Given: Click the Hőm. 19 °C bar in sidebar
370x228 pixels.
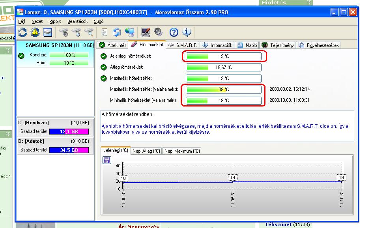Looking at the screenshot, I should coord(69,63).
